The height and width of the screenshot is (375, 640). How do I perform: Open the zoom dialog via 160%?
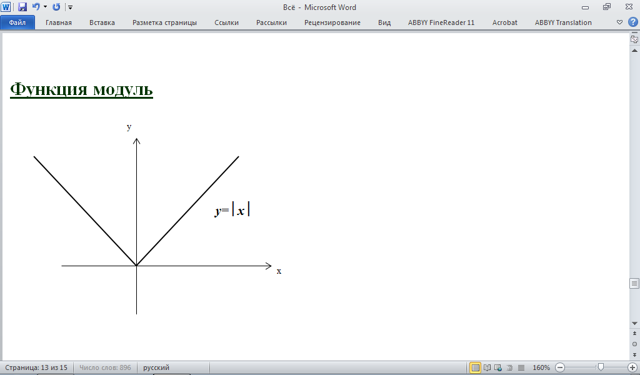tap(541, 367)
